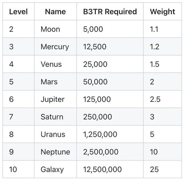
Task: Select the Mercury name cell
Action: click(x=55, y=47)
